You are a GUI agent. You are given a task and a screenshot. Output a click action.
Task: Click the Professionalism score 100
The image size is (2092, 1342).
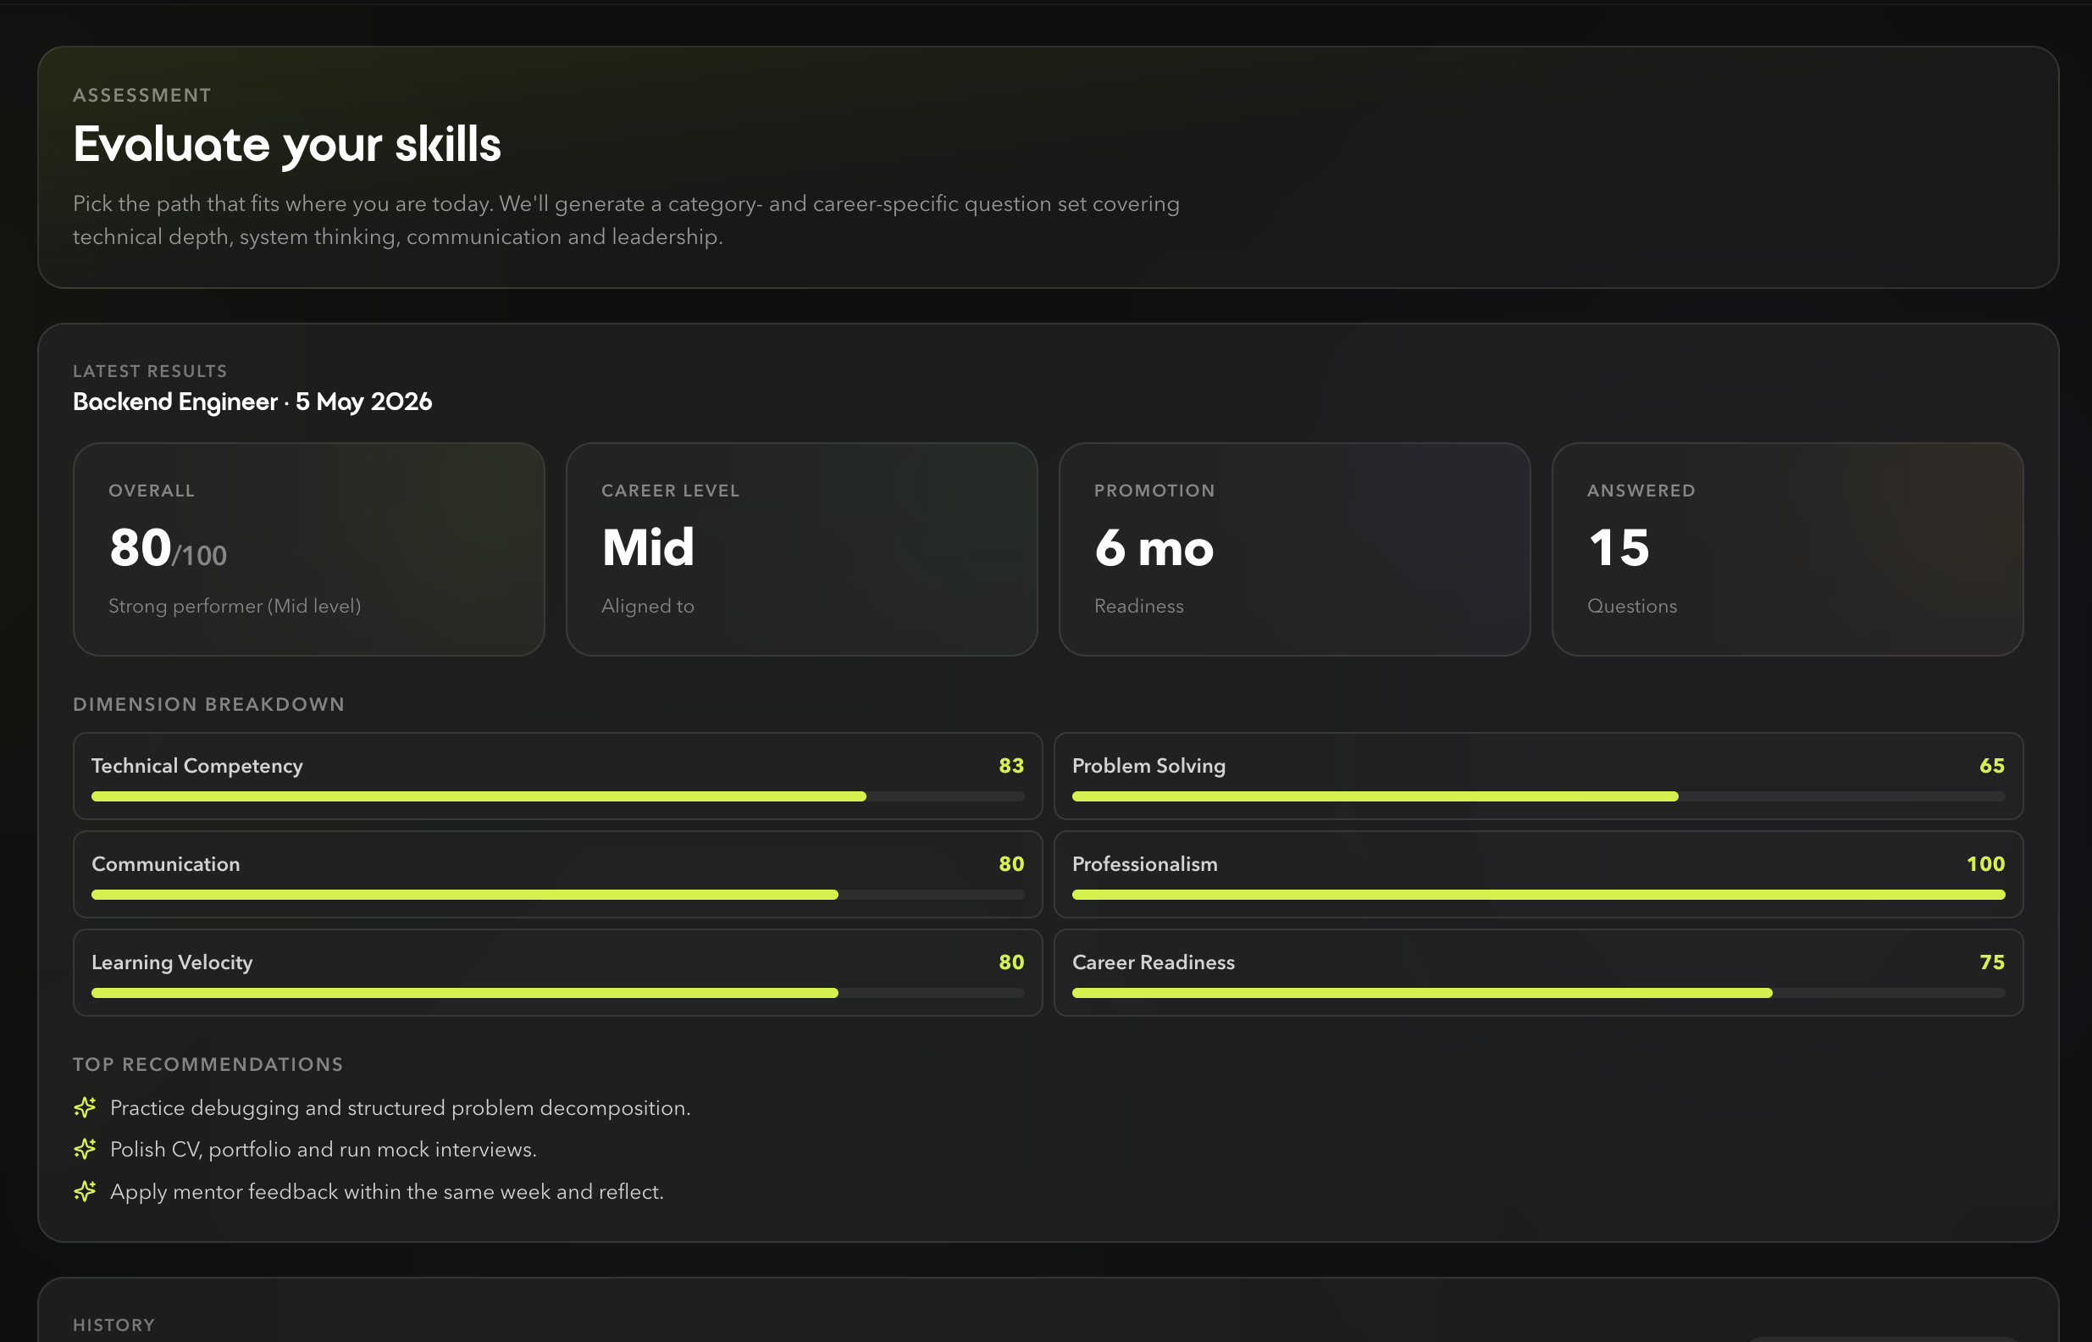click(1986, 864)
